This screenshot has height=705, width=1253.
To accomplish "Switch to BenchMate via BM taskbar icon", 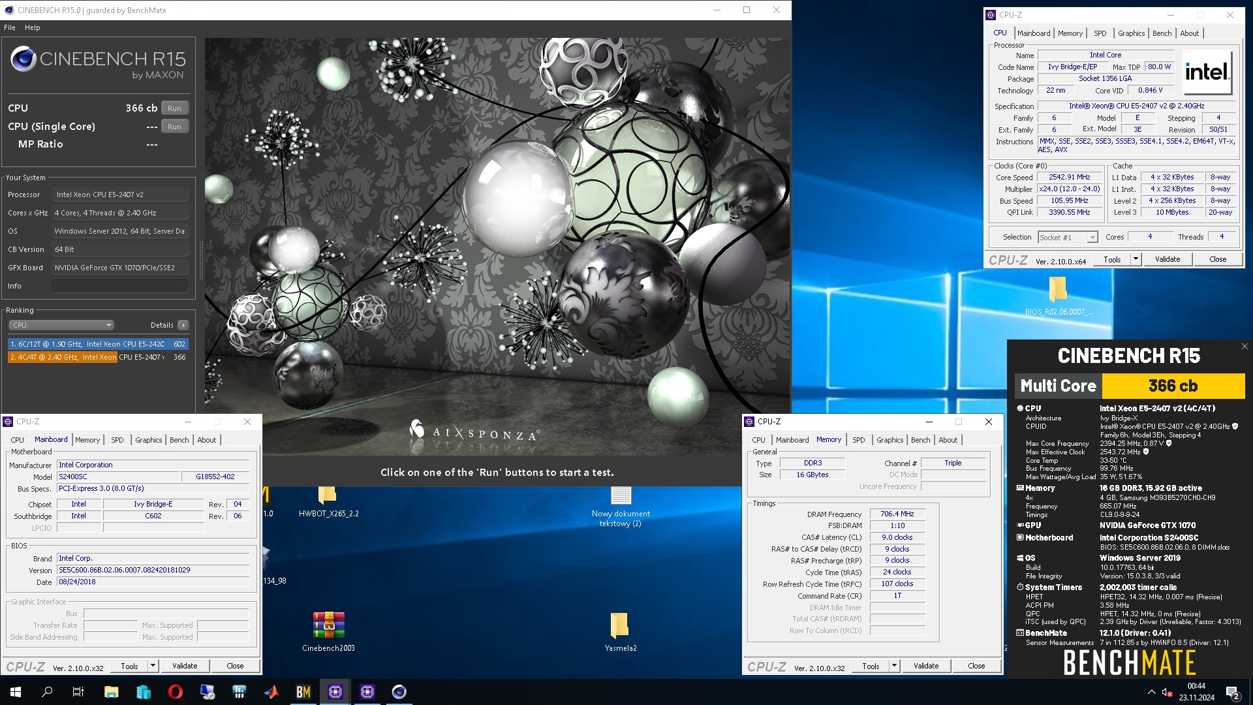I will [x=303, y=692].
